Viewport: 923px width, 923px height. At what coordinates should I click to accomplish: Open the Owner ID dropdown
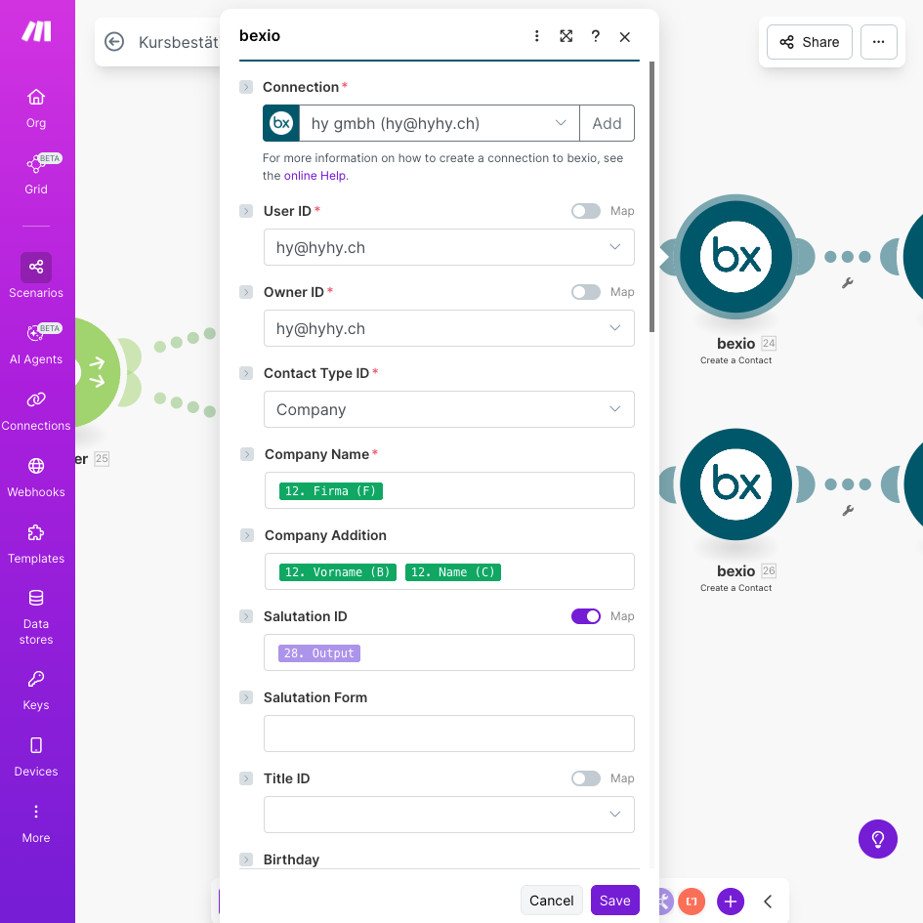click(x=448, y=328)
